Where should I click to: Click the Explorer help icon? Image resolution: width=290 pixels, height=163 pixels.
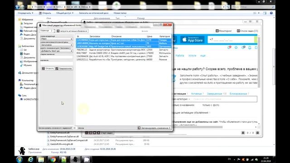click(271, 13)
